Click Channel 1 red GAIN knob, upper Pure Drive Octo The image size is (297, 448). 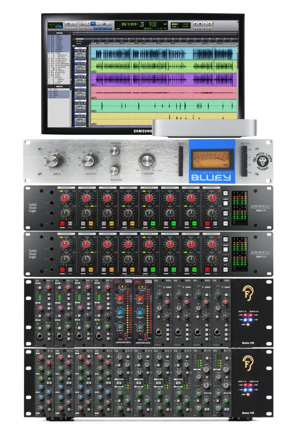[65, 199]
